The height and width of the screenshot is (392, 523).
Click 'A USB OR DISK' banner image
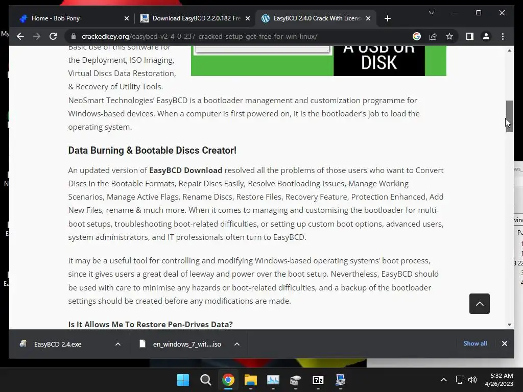319,61
